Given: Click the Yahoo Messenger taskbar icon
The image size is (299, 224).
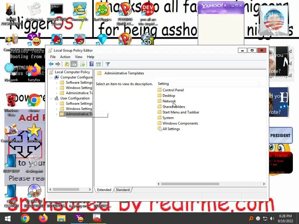Looking at the screenshot, I should coord(79,218).
